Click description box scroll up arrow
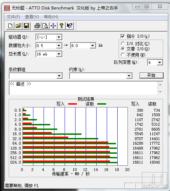Viewport: 170px width, 191px height. coord(160,85)
